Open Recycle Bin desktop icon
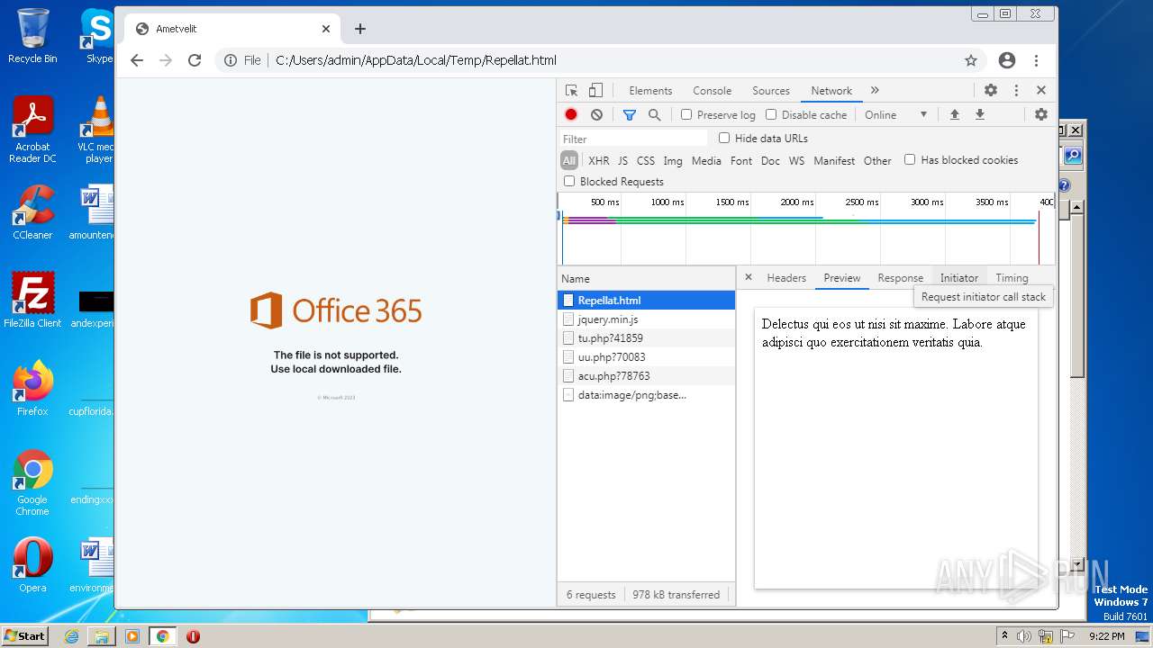 32,36
